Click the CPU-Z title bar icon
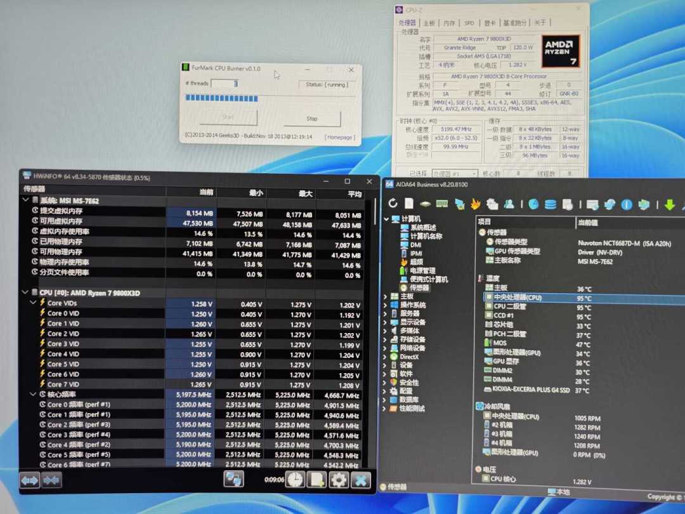The image size is (685, 514). 398,10
